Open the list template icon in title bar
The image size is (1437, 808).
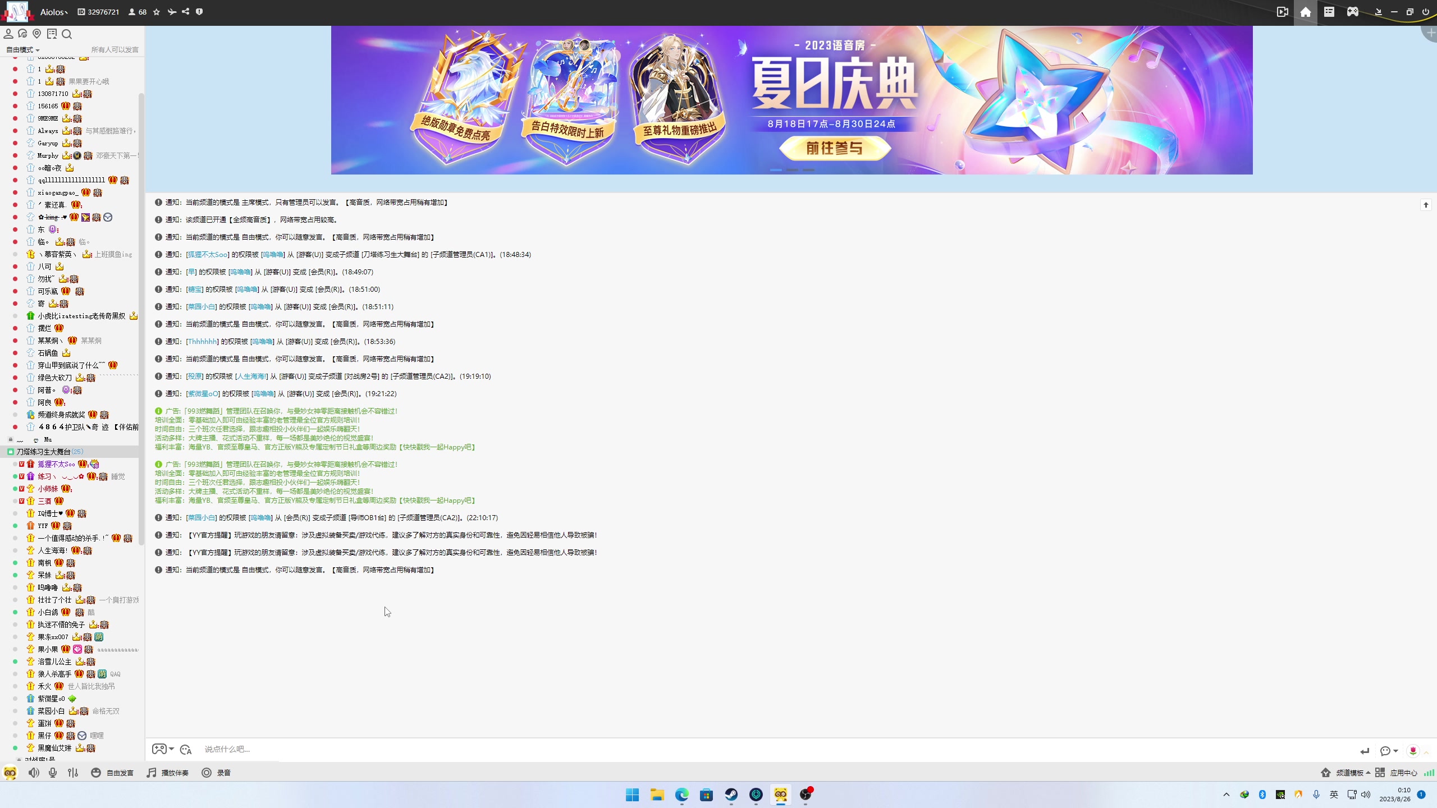pyautogui.click(x=1329, y=12)
